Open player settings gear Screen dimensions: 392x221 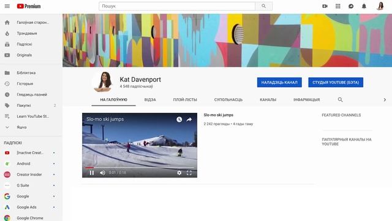coord(179,173)
